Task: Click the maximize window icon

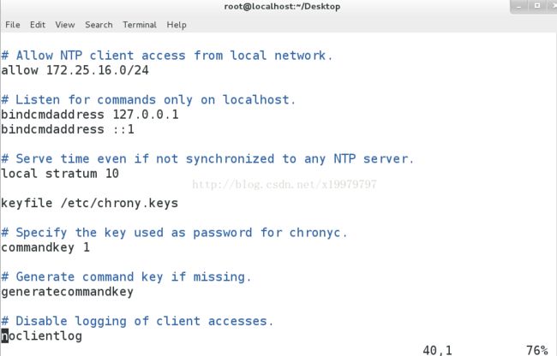Action: point(537,6)
